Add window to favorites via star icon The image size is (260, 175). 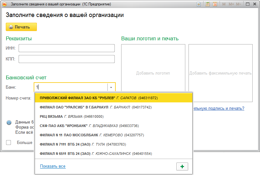click(x=199, y=4)
